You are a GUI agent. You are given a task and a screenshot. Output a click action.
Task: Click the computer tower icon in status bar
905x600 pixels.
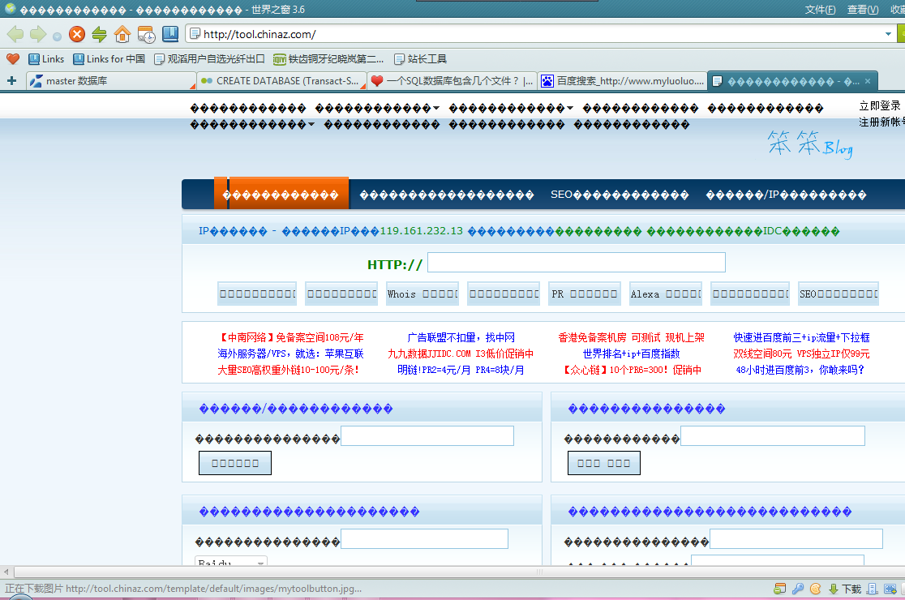pos(872,589)
